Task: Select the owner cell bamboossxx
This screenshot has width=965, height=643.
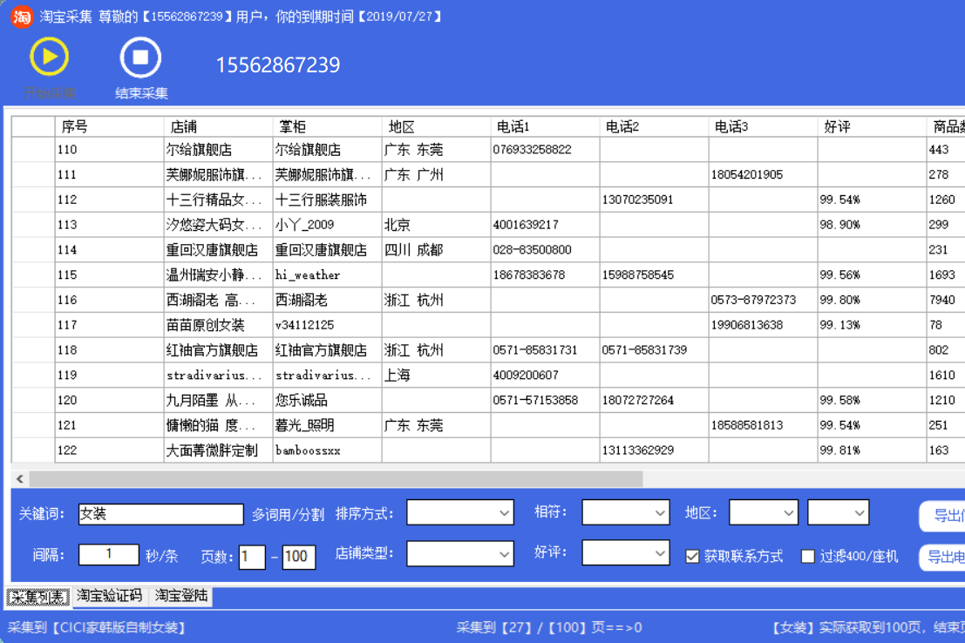Action: (x=327, y=450)
